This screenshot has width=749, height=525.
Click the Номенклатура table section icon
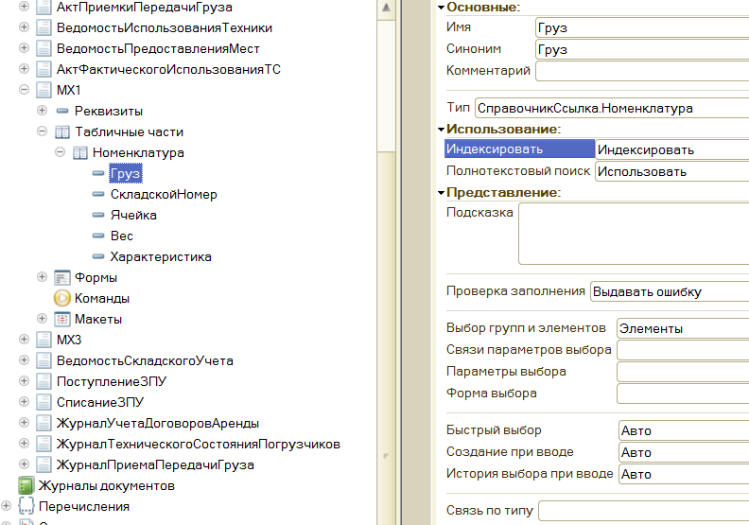[80, 153]
